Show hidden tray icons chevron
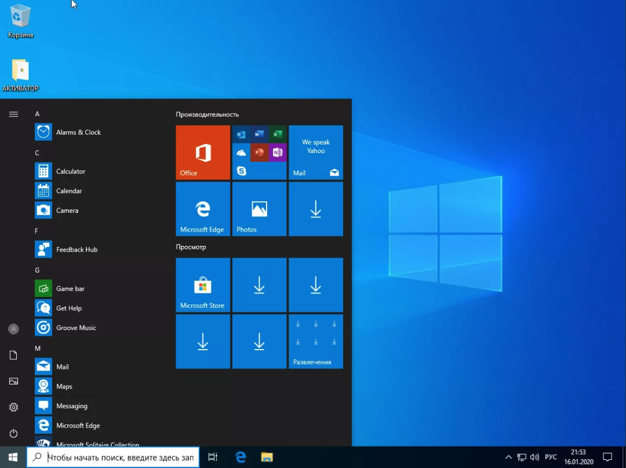626x468 pixels. (x=508, y=457)
